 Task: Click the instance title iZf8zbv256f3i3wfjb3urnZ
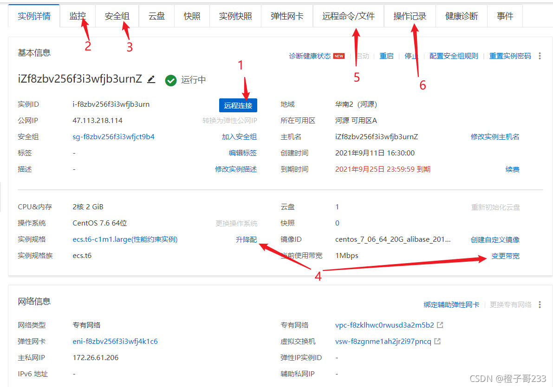point(80,78)
